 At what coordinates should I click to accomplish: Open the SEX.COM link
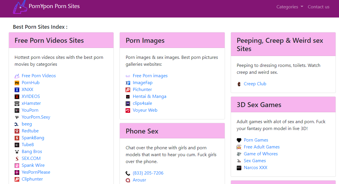pyautogui.click(x=31, y=158)
